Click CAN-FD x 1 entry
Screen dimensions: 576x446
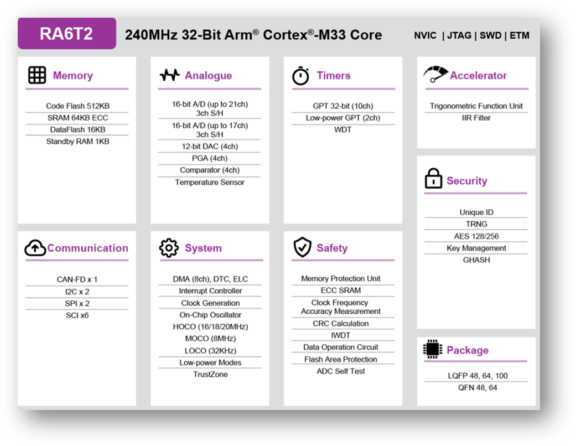click(x=77, y=279)
